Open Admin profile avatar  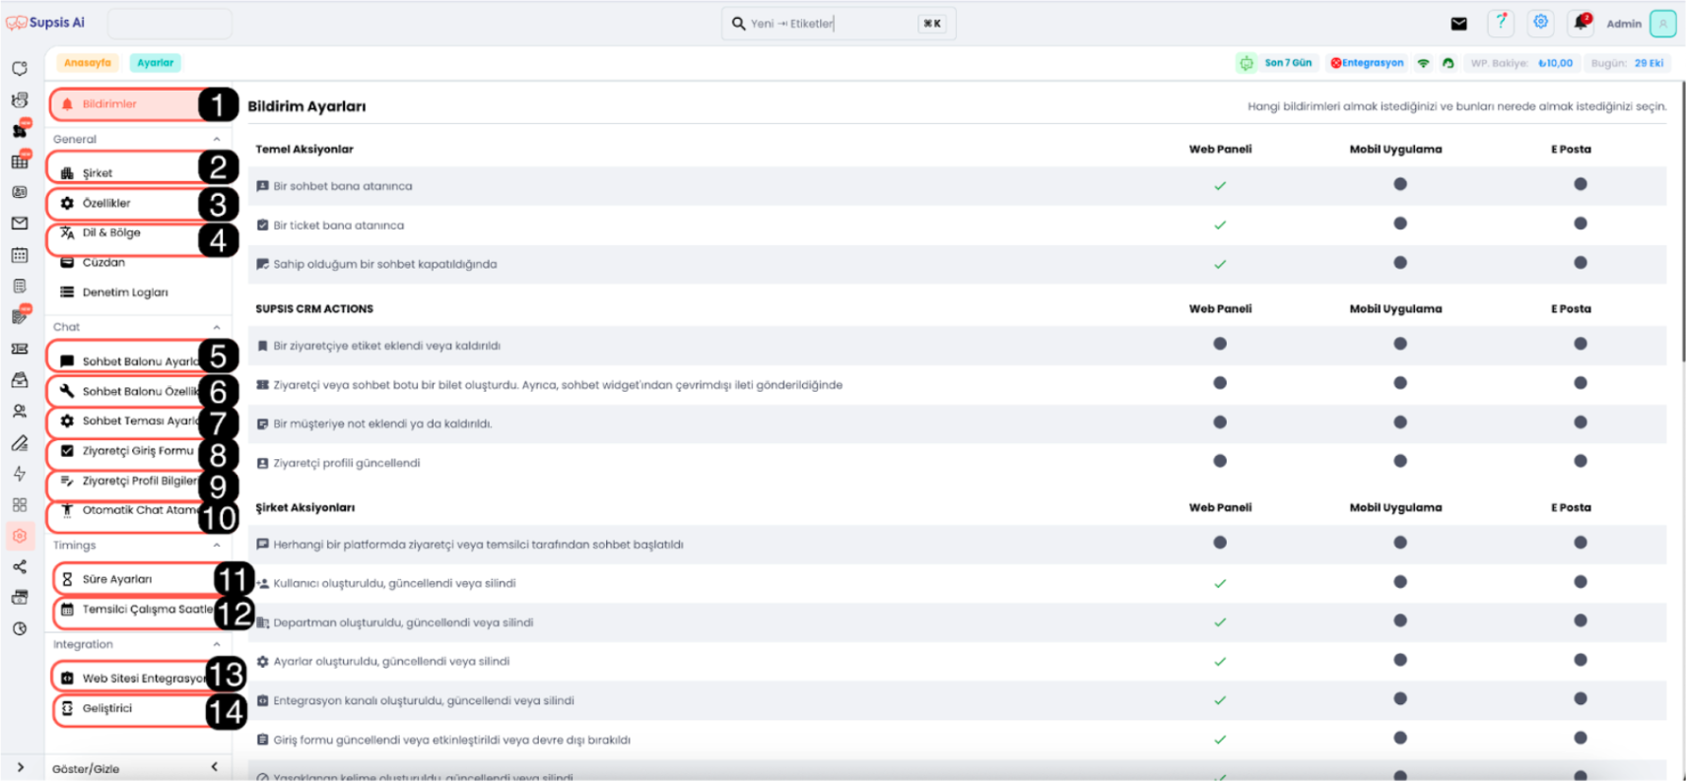(x=1663, y=23)
